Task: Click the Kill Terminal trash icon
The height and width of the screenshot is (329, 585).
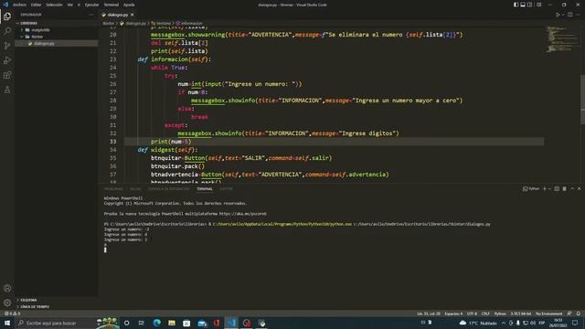Action: [565, 189]
